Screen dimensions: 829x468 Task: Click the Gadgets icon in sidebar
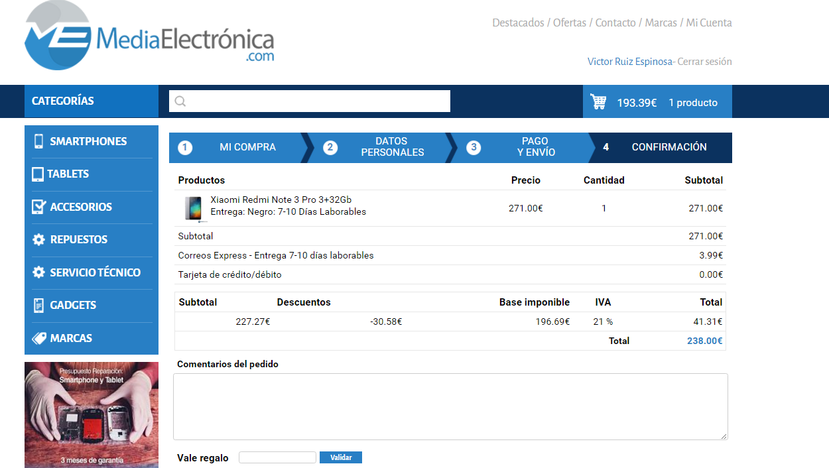pos(38,305)
